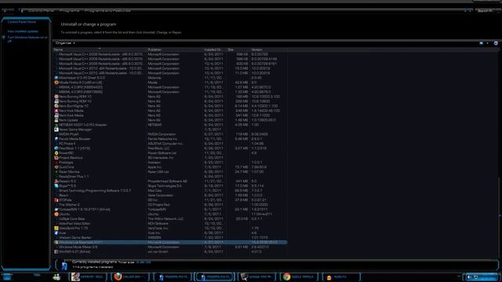Viewport: 502px width, 282px height.
Task: Click the Nero BurnRights 10 icon
Action: (x=56, y=106)
